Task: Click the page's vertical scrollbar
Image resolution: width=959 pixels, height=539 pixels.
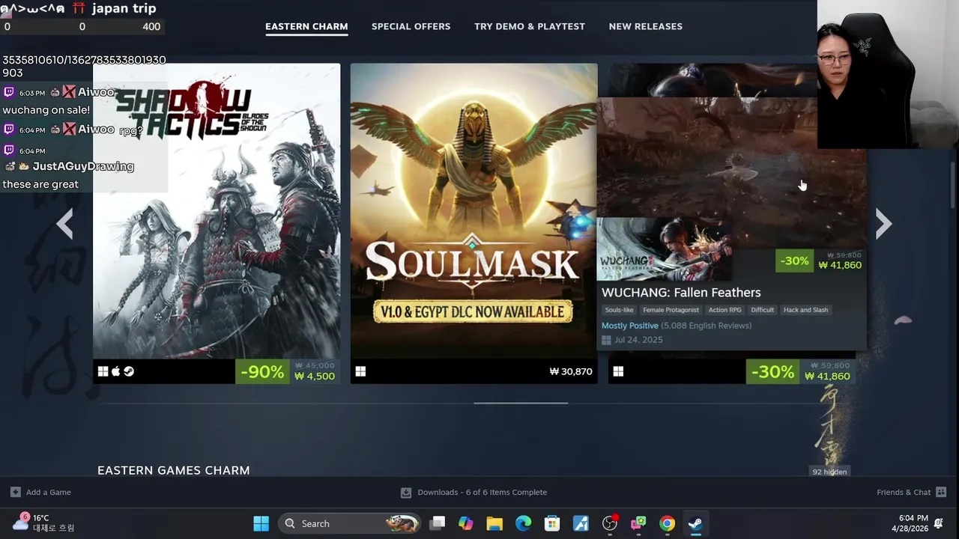Action: tap(953, 183)
